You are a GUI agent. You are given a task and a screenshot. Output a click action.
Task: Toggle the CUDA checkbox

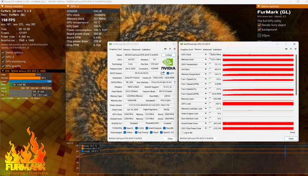[136, 128]
